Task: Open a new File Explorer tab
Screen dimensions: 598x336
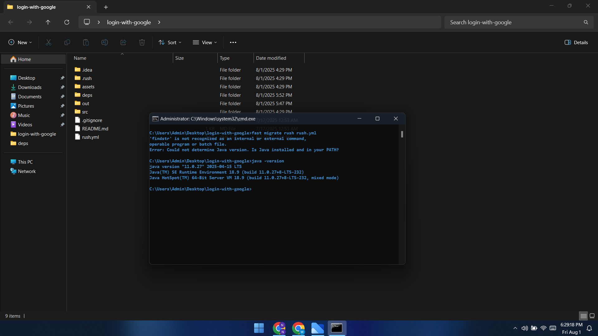Action: click(x=106, y=7)
